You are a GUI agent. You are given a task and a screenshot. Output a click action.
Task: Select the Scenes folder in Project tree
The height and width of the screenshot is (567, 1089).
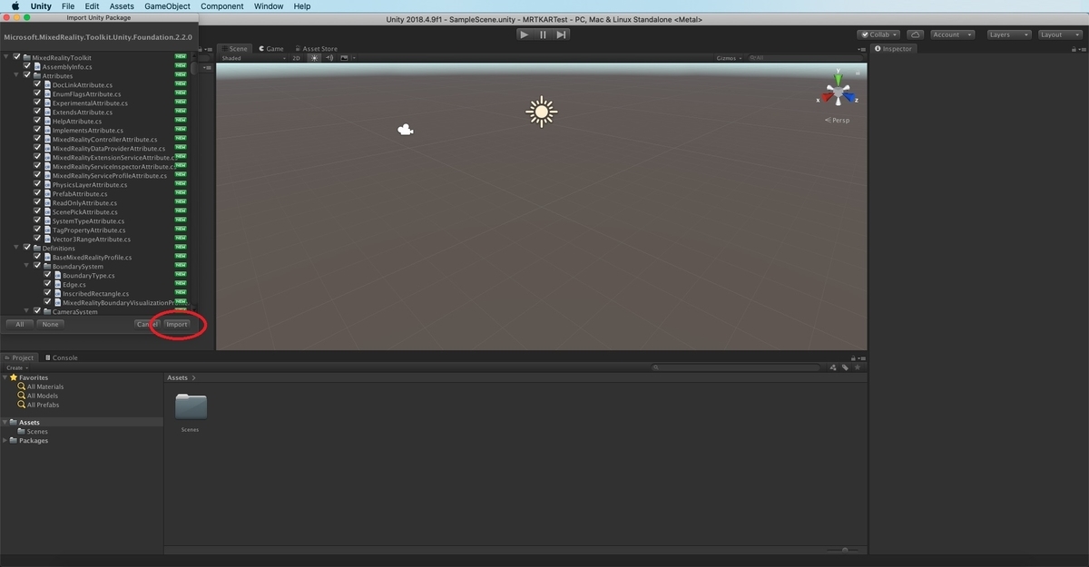click(x=37, y=432)
